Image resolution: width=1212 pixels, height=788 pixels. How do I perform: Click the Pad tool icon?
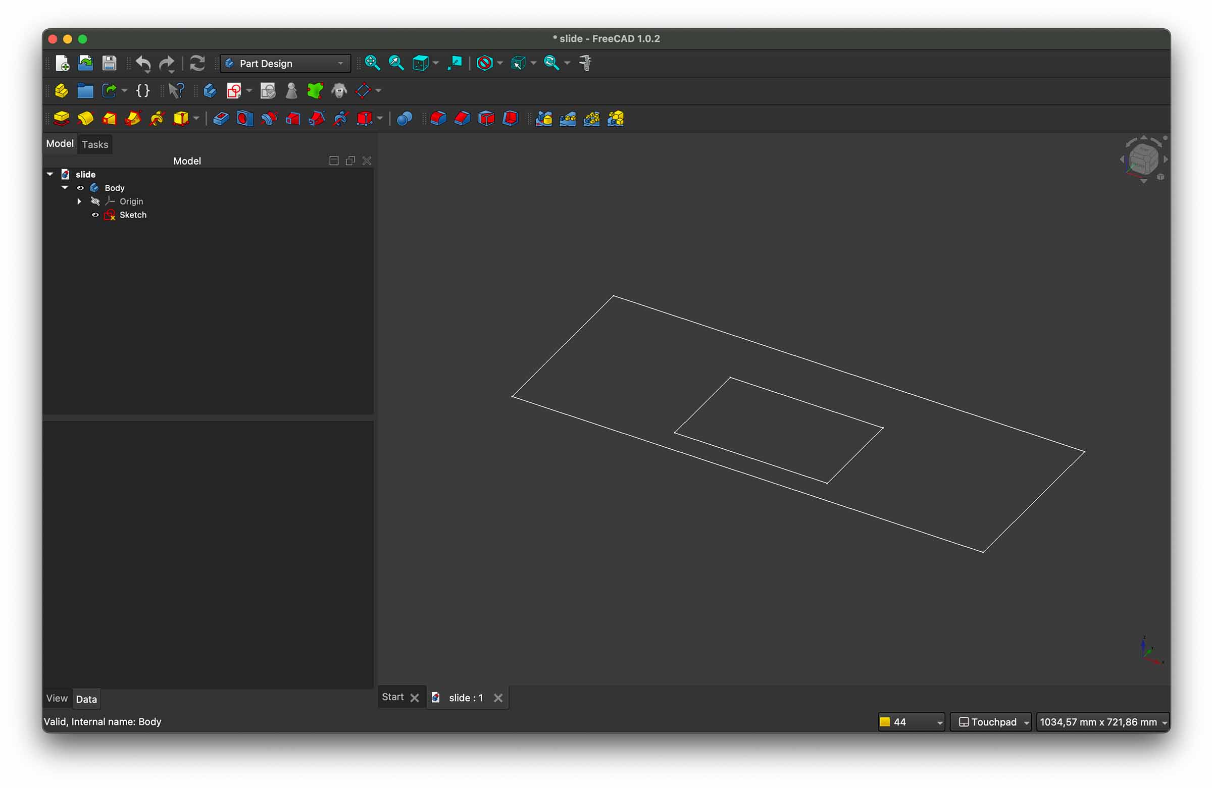(61, 119)
